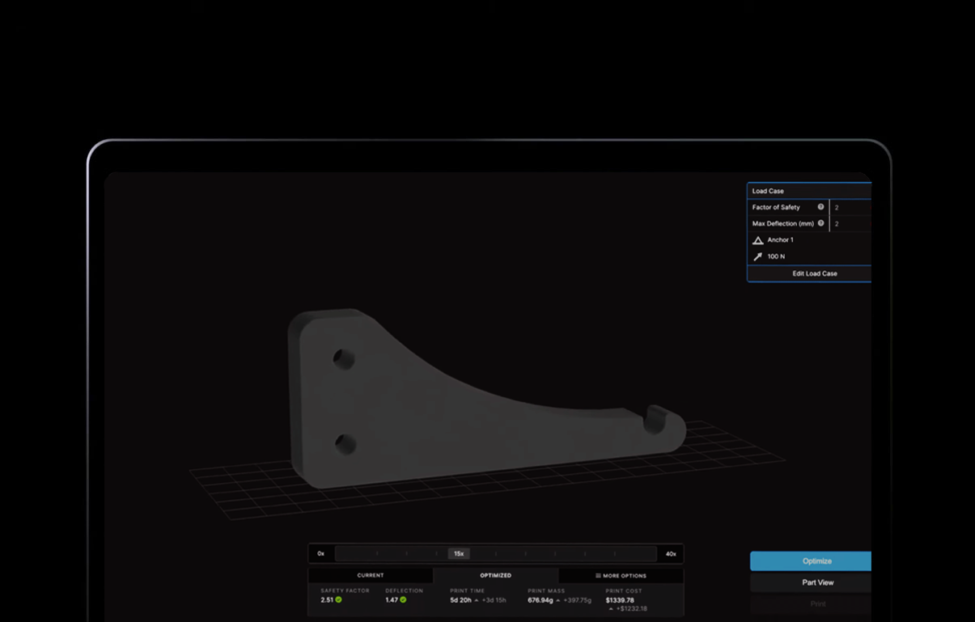Click the print cost value $1339.78
Viewport: 975px width, 622px height.
pyautogui.click(x=620, y=600)
